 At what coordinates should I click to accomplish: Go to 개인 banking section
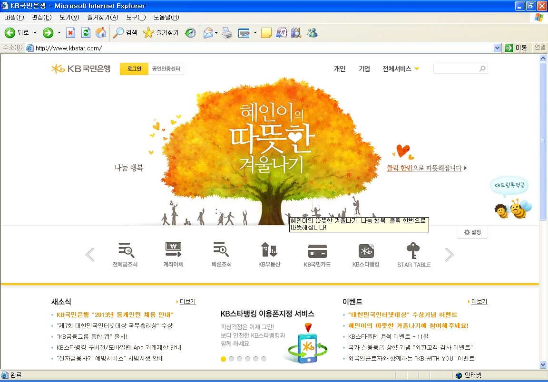click(340, 69)
